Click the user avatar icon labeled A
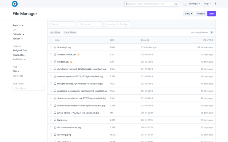 (x=185, y=4)
